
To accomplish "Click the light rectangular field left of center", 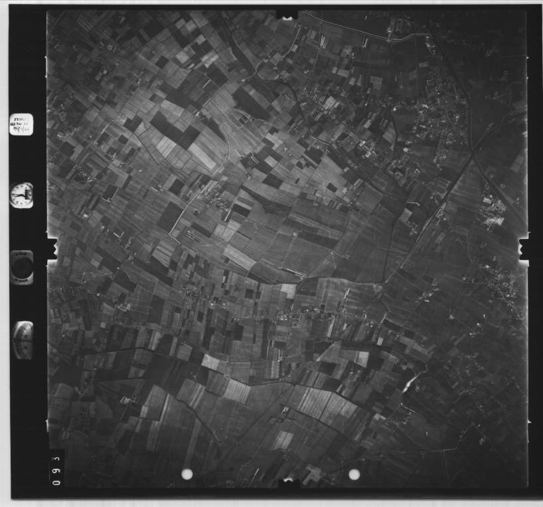I will click(x=202, y=157).
